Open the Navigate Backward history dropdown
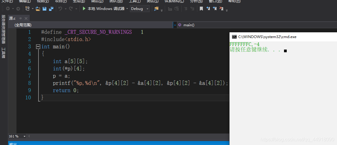 pos(13,9)
